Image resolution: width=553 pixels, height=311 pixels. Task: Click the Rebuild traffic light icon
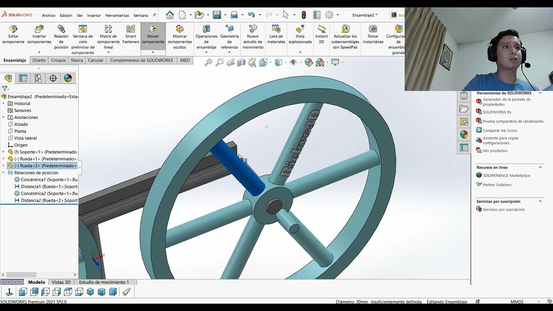click(304, 15)
